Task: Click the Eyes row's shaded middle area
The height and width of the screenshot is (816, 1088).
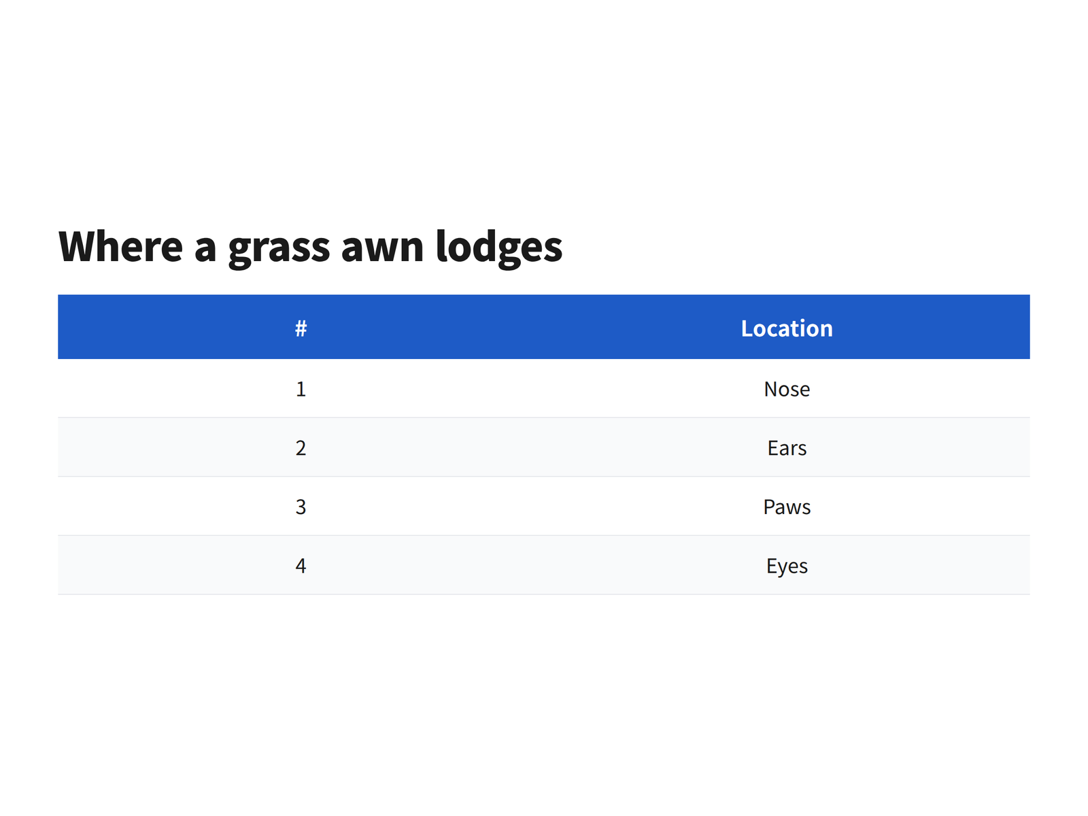Action: tap(544, 566)
